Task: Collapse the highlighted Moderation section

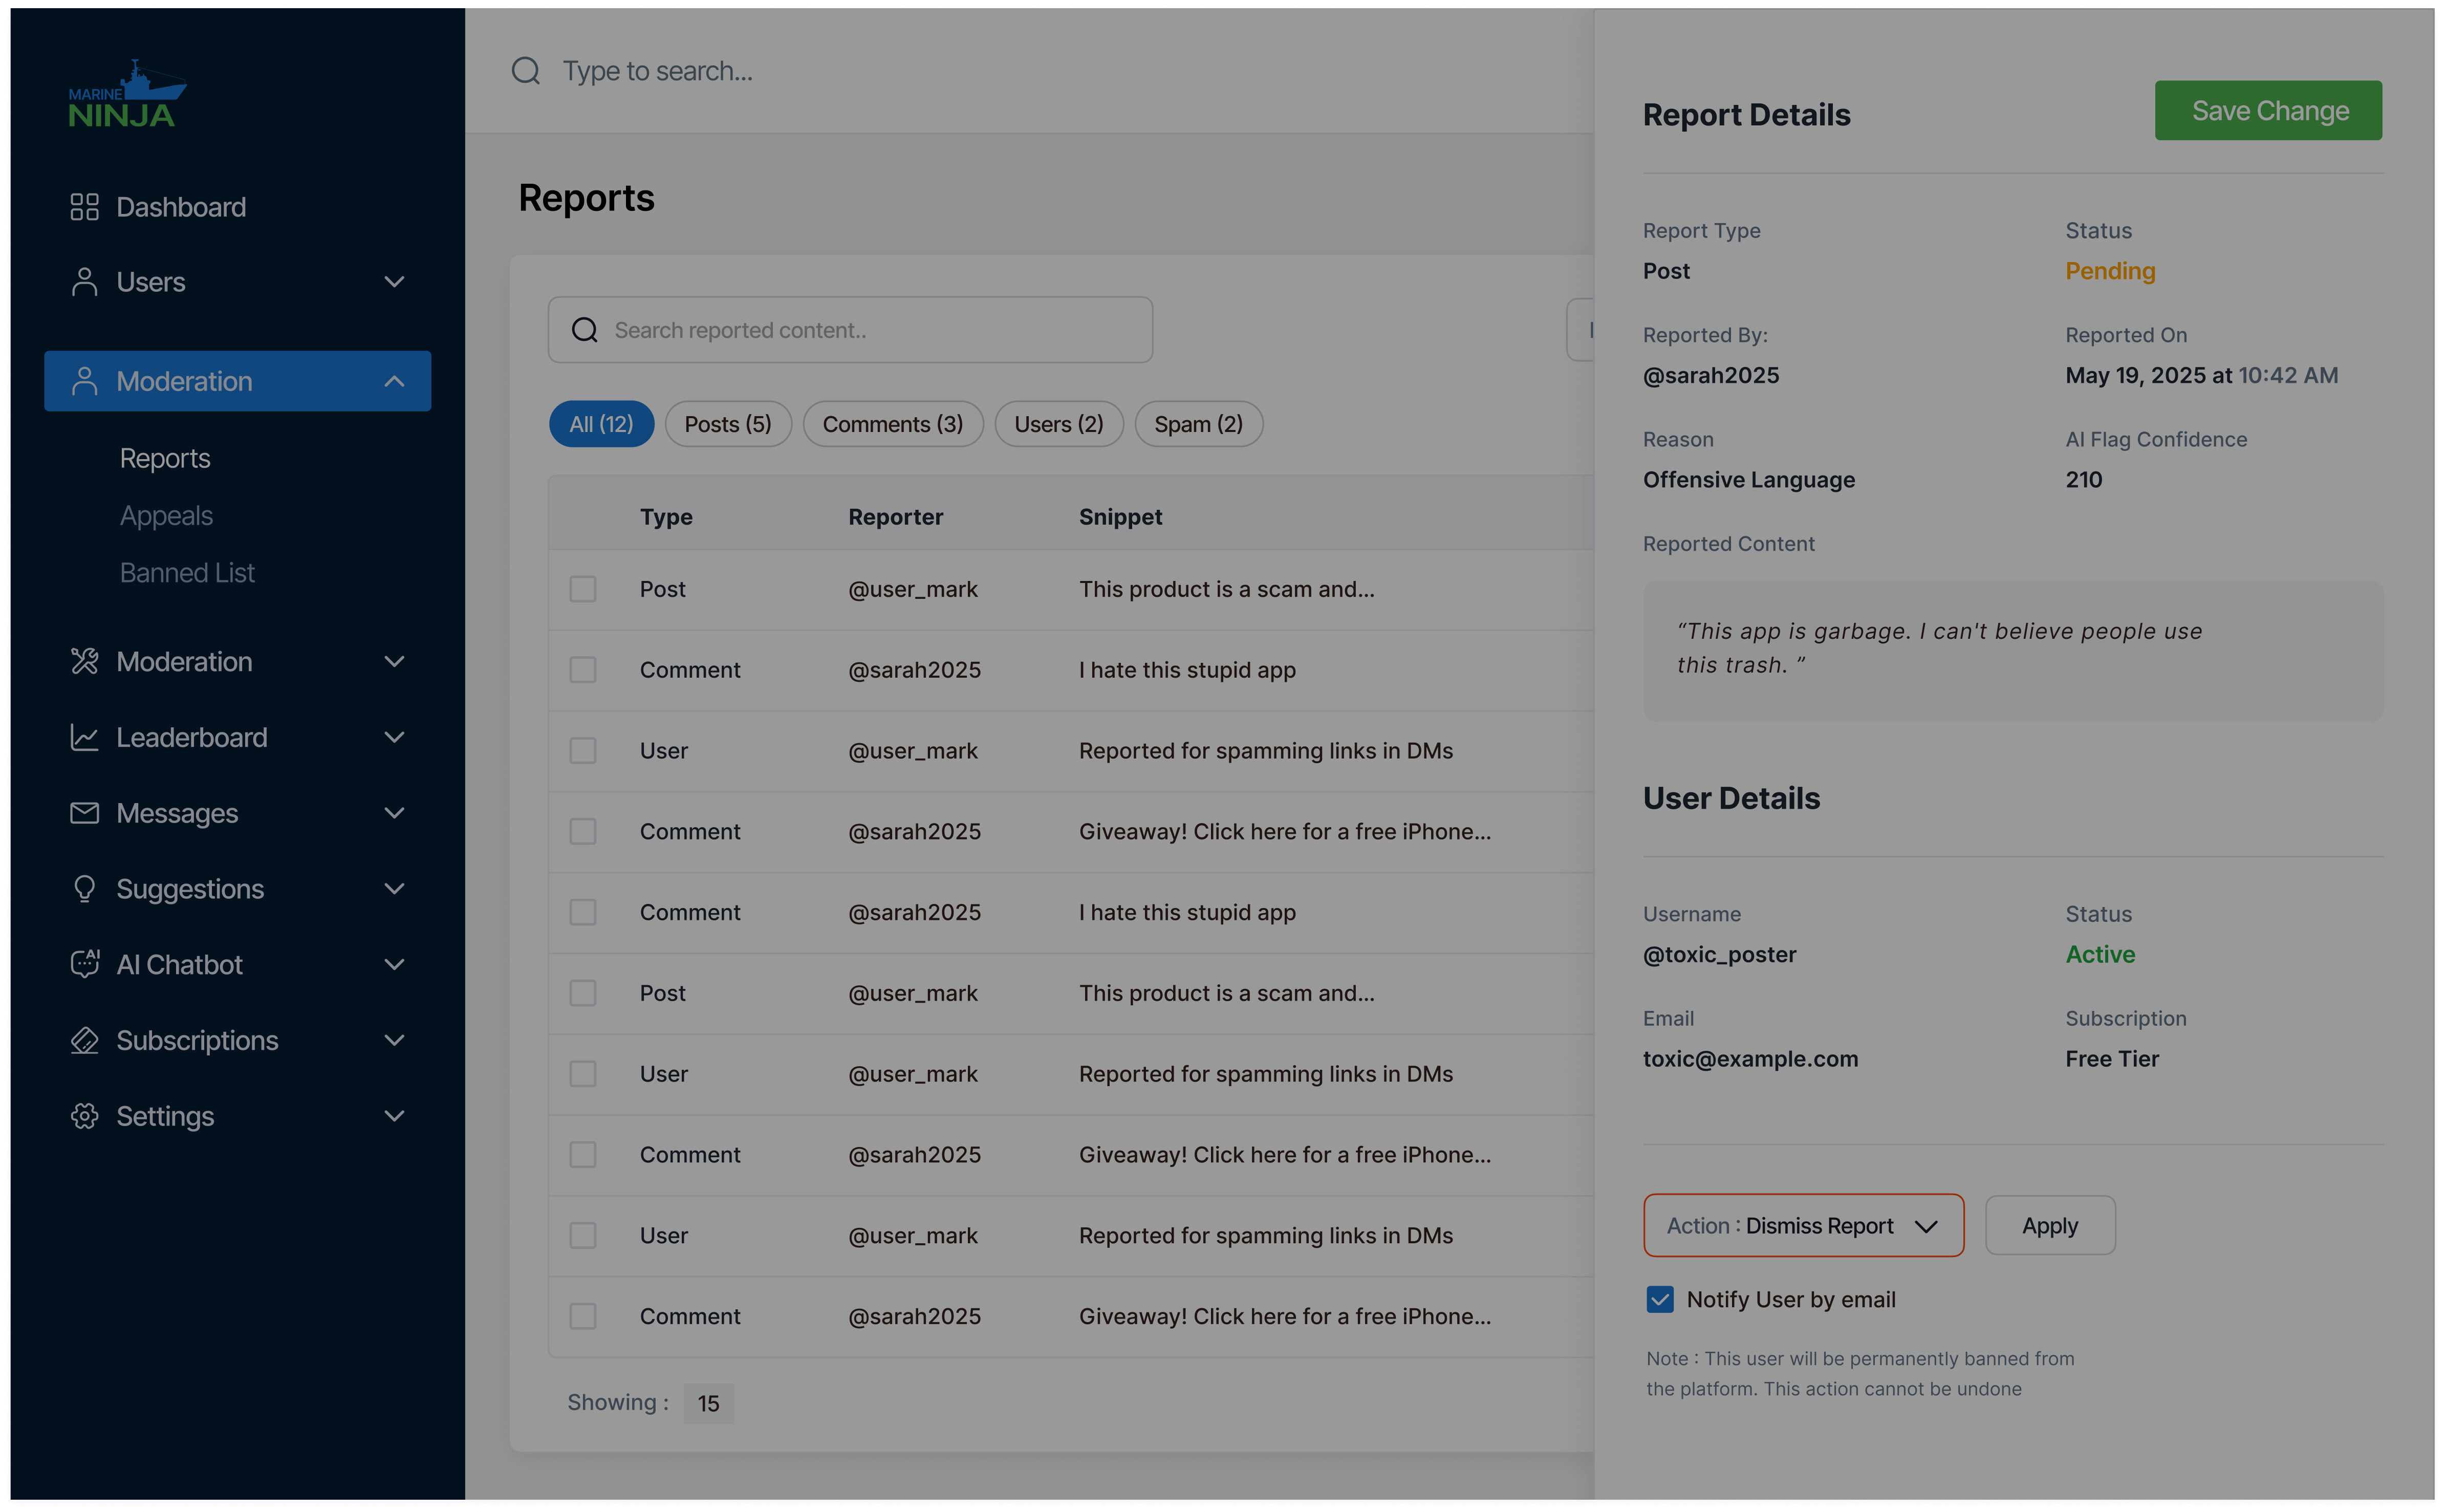Action: 394,381
